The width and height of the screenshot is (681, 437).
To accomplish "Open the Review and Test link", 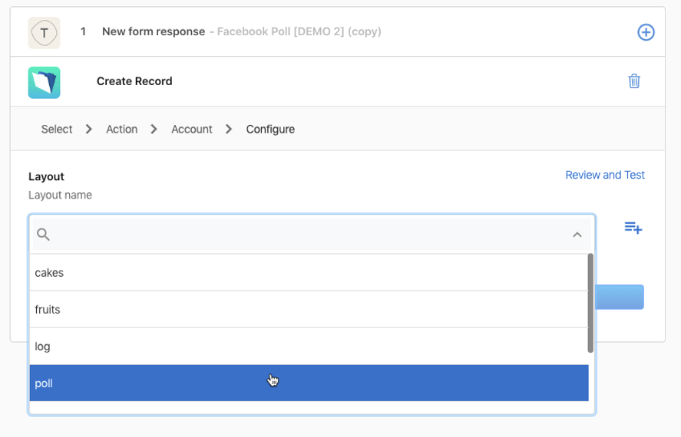I will tap(604, 175).
